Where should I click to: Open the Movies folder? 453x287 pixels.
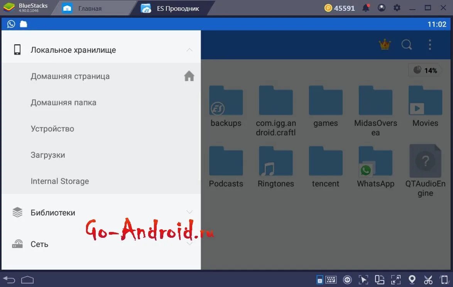pos(425,107)
